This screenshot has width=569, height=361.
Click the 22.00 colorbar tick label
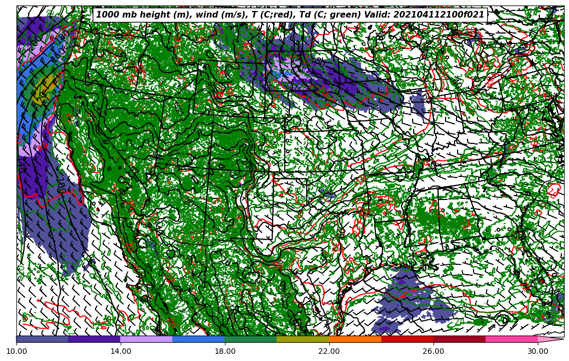(329, 351)
